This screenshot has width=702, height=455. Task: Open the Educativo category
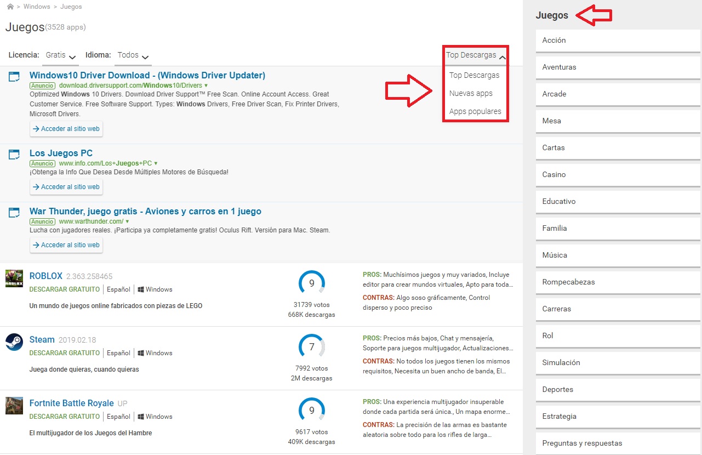point(618,202)
